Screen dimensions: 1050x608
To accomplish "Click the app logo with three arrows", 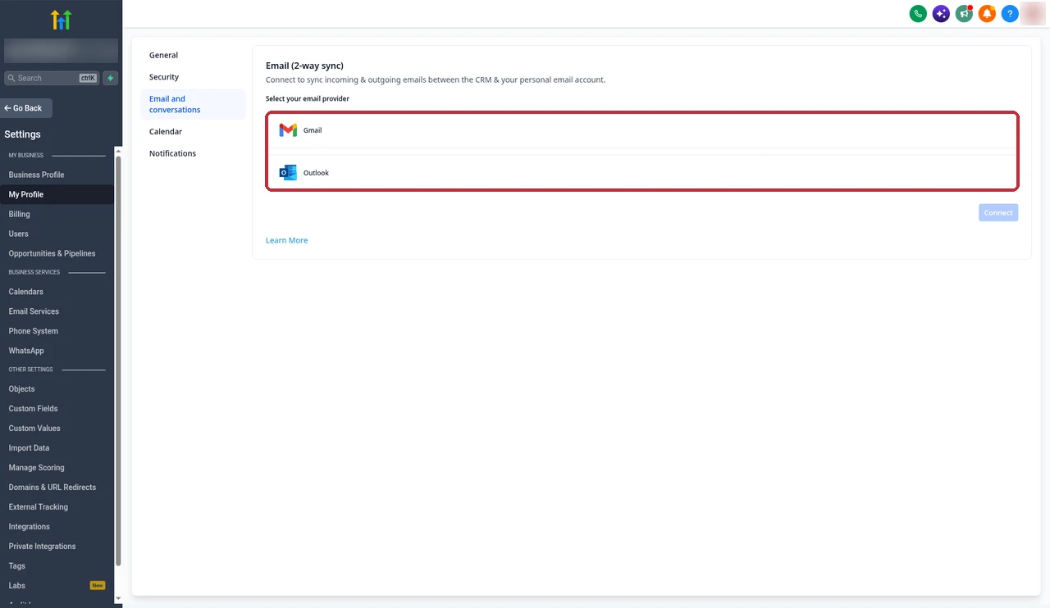I will 61,20.
